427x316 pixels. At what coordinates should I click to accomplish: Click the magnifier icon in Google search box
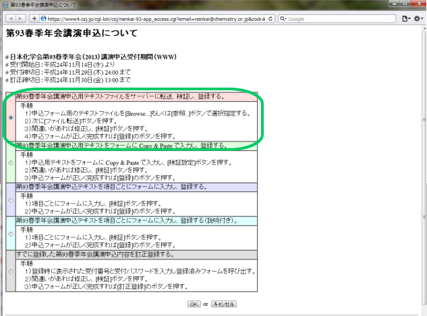[x=283, y=18]
